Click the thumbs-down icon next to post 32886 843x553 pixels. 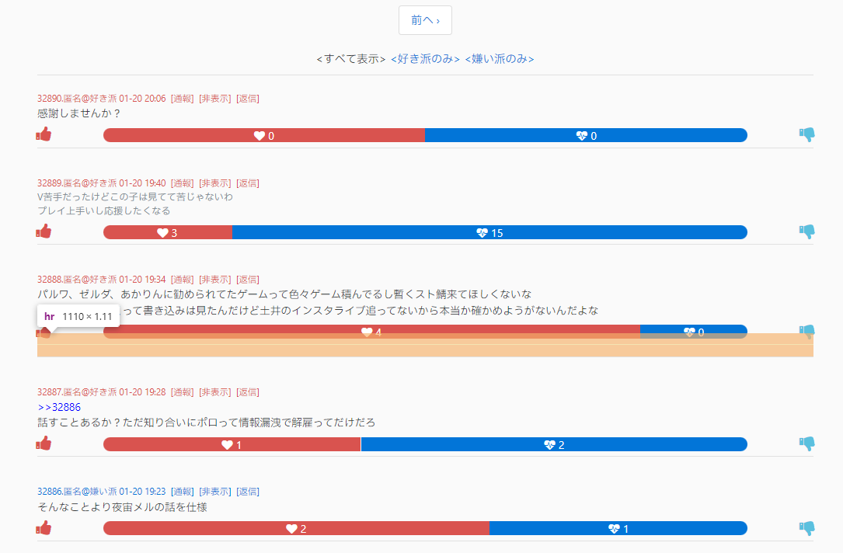806,527
